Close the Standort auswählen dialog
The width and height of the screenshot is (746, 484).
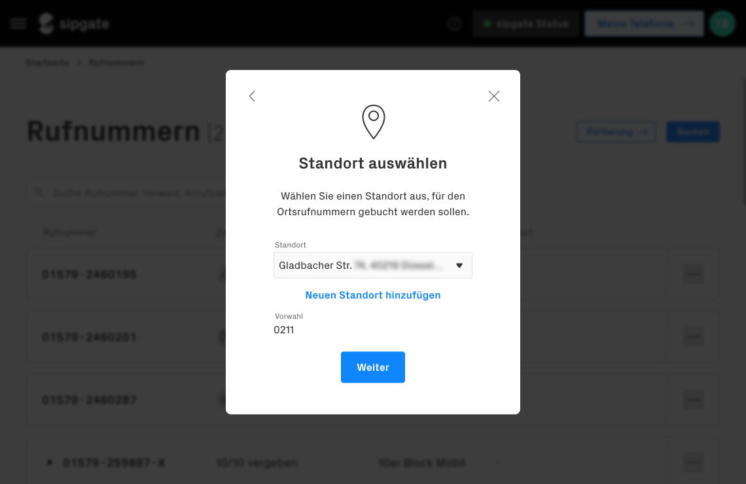(x=494, y=96)
